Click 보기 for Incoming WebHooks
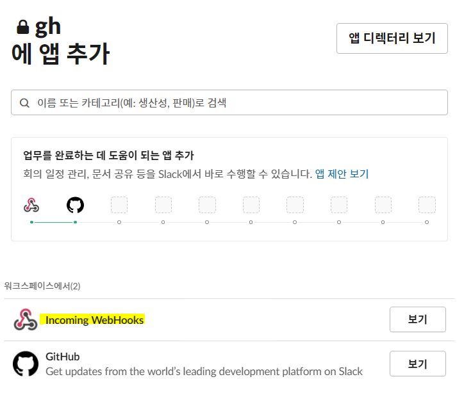This screenshot has height=402, width=464. click(418, 319)
